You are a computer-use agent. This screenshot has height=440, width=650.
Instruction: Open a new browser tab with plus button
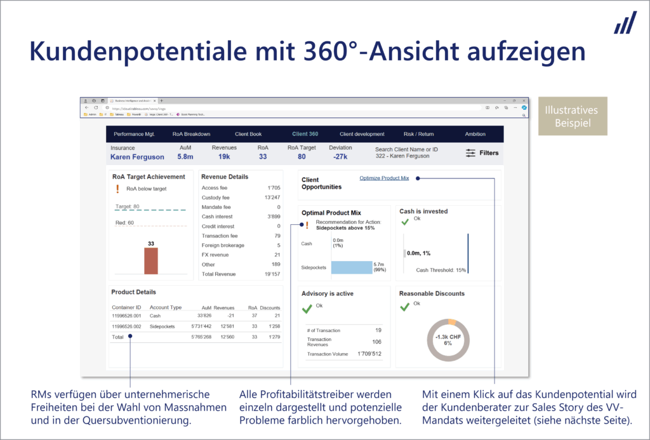(162, 101)
